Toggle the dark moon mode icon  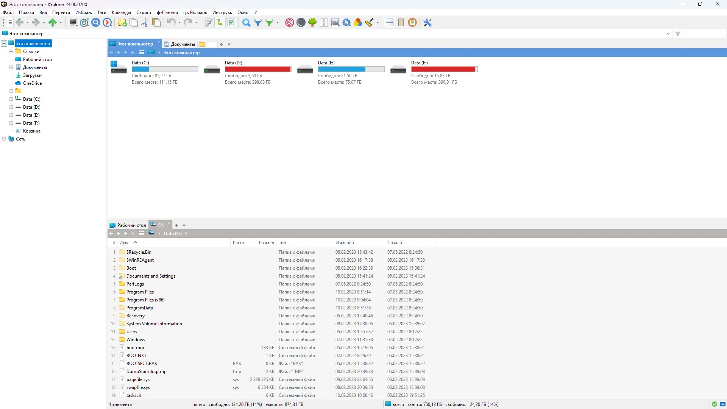click(x=301, y=23)
